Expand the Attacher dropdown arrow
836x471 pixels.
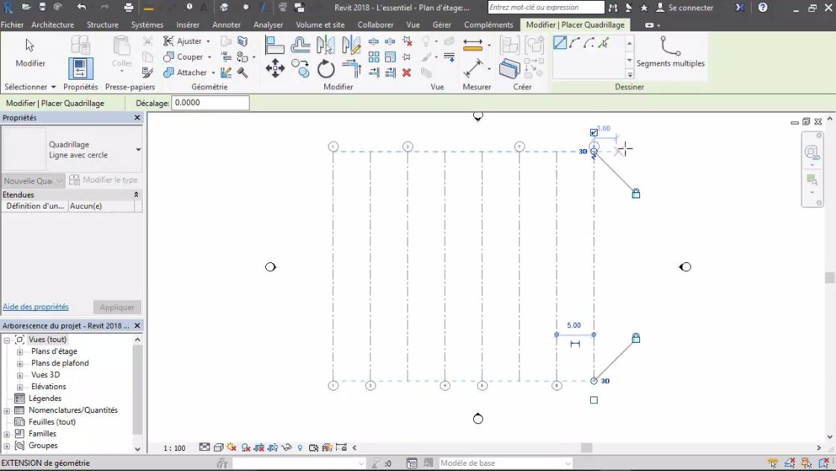coord(213,72)
